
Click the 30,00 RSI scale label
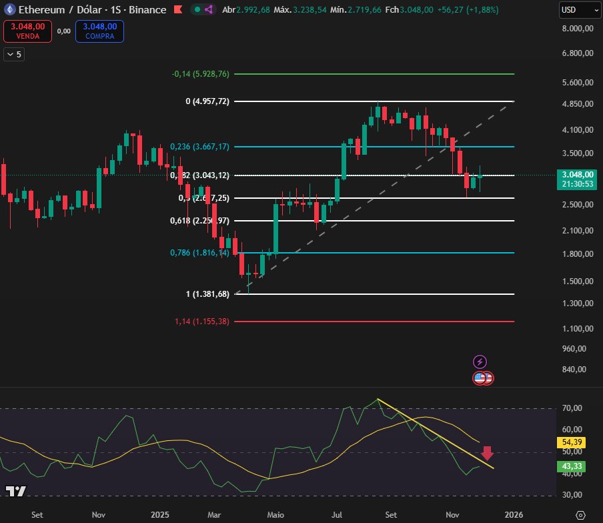[572, 494]
